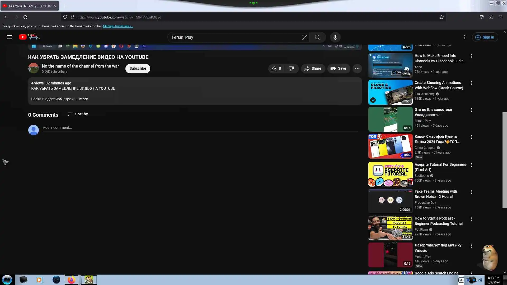Image resolution: width=507 pixels, height=285 pixels.
Task: Reload the page in the browser
Action: tap(25, 17)
